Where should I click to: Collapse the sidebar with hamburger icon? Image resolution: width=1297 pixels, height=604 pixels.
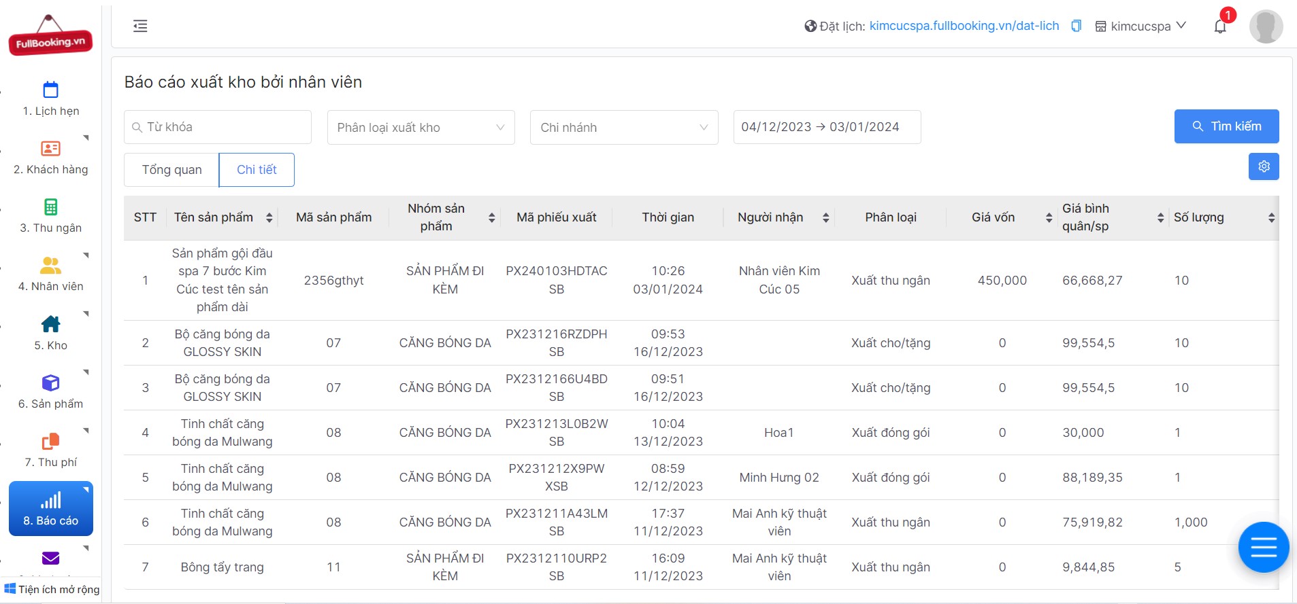click(140, 26)
